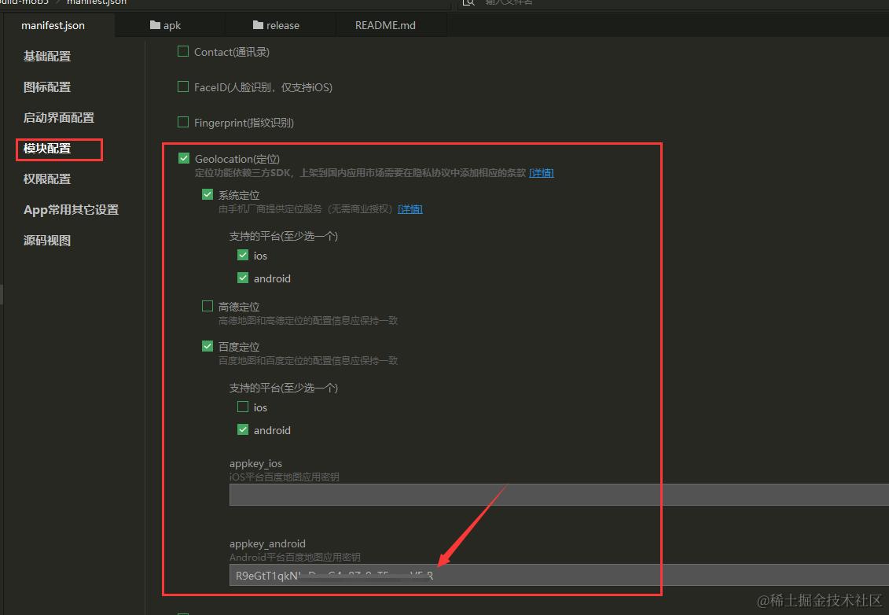889x615 pixels.
Task: Enable the 高德定位 checkbox
Action: 208,307
